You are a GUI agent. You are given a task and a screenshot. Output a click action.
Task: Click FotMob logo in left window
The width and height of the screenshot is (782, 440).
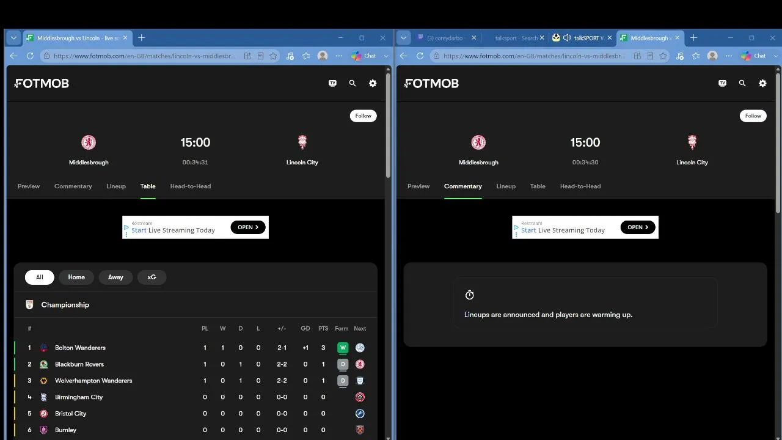pyautogui.click(x=42, y=83)
